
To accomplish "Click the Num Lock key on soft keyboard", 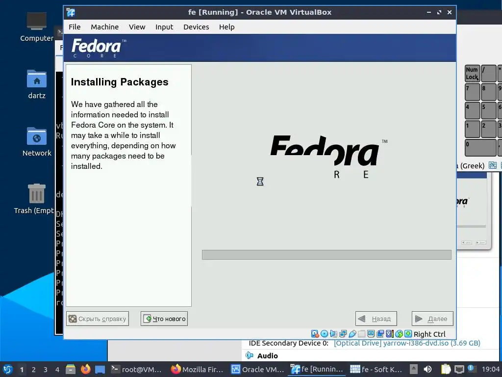I will [472, 73].
